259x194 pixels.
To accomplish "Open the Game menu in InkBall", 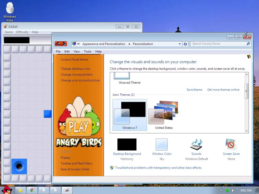I will (x=9, y=32).
